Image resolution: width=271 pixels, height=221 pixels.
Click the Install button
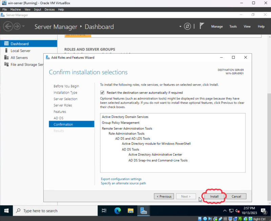[x=214, y=196]
